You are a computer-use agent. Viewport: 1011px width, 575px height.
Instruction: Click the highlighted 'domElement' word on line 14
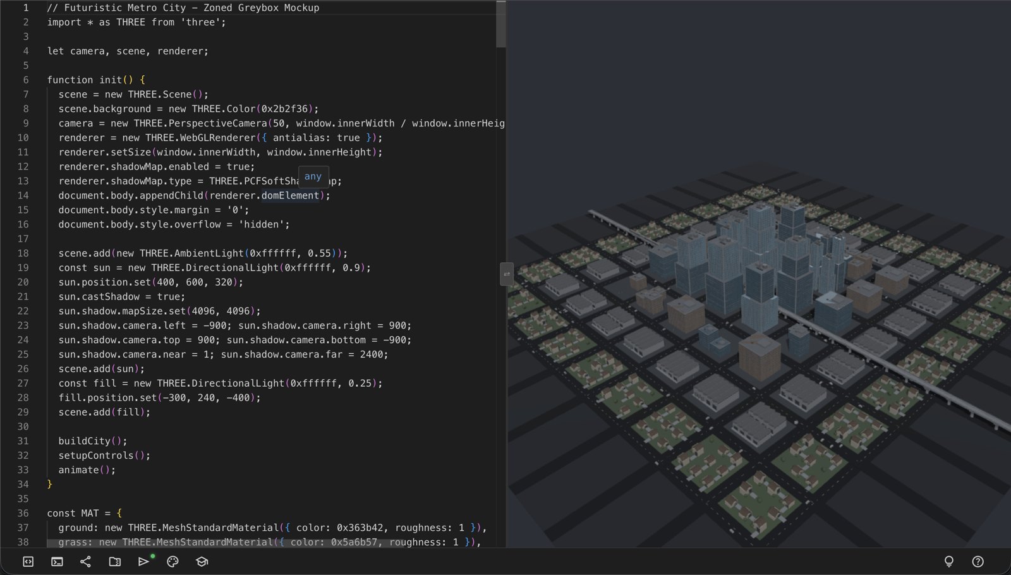click(x=291, y=195)
